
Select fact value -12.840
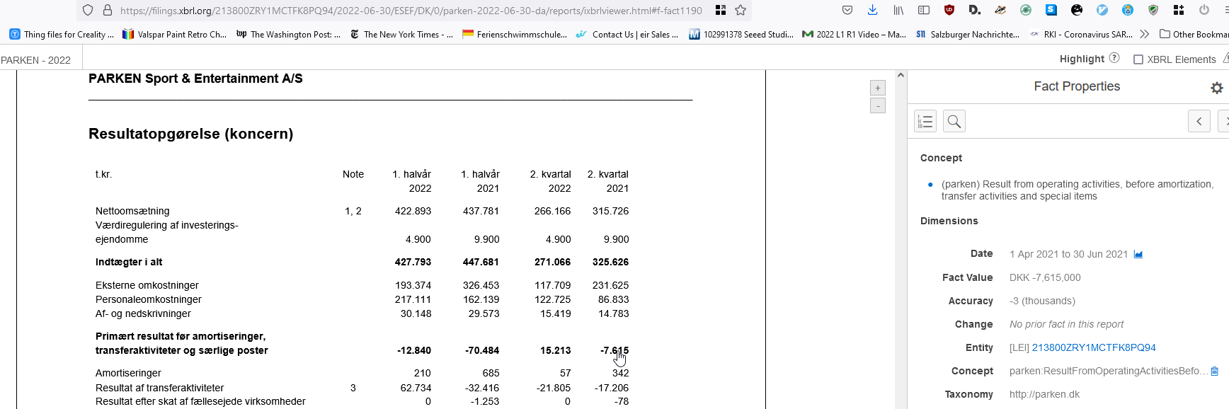click(414, 350)
